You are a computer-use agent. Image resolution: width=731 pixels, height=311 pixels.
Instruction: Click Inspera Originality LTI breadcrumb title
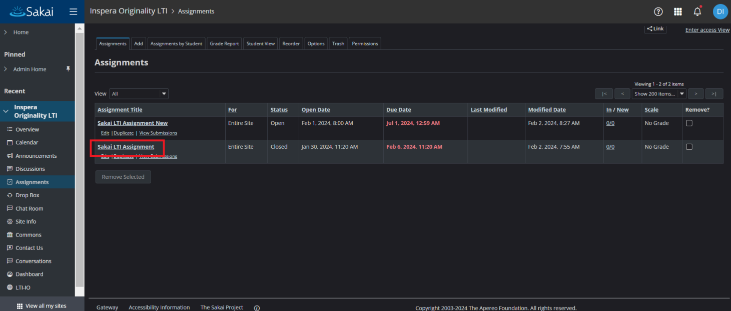pos(129,11)
